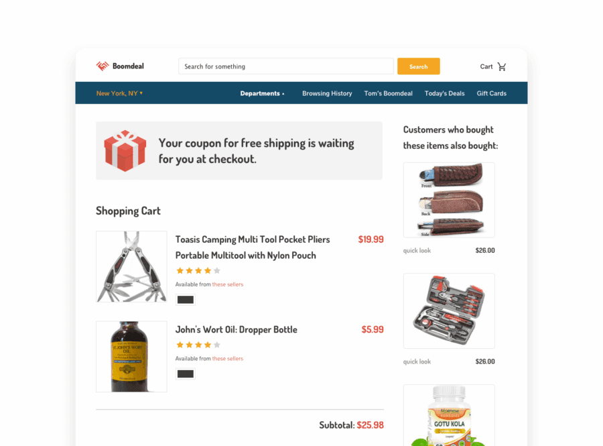Open the Toasis multi tool pliers image
The height and width of the screenshot is (446, 603).
[131, 266]
